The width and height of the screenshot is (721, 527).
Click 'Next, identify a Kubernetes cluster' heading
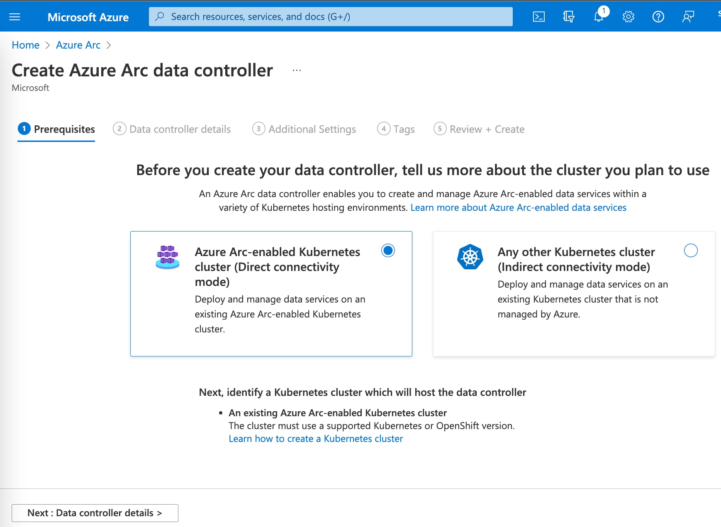[x=363, y=392]
